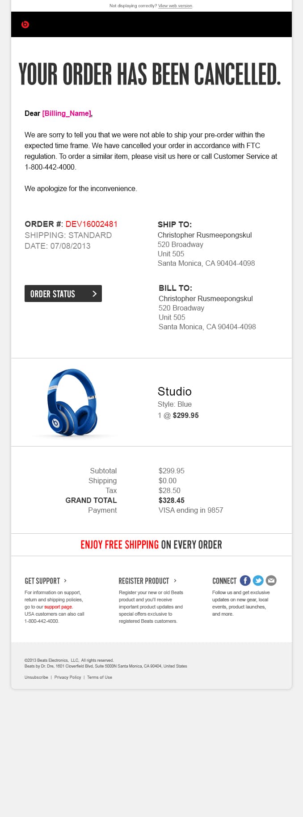This screenshot has width=303, height=817.
Task: Click the Connect heading text
Action: point(224,581)
